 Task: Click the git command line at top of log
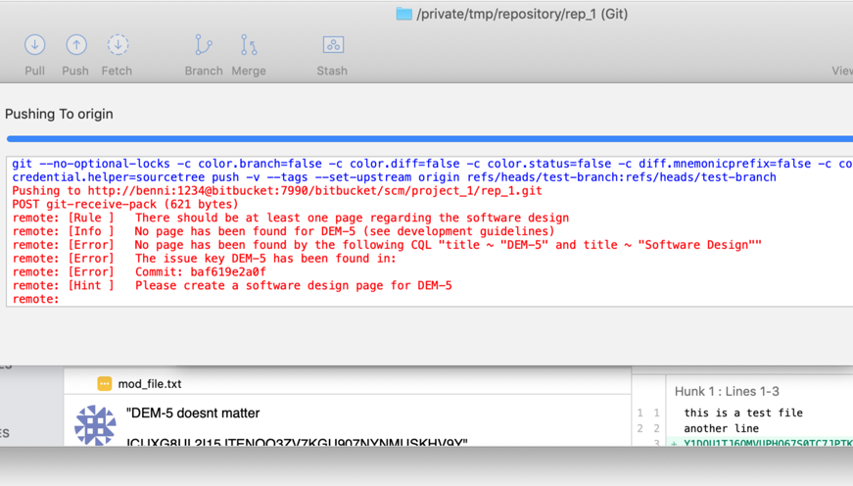tap(433, 170)
